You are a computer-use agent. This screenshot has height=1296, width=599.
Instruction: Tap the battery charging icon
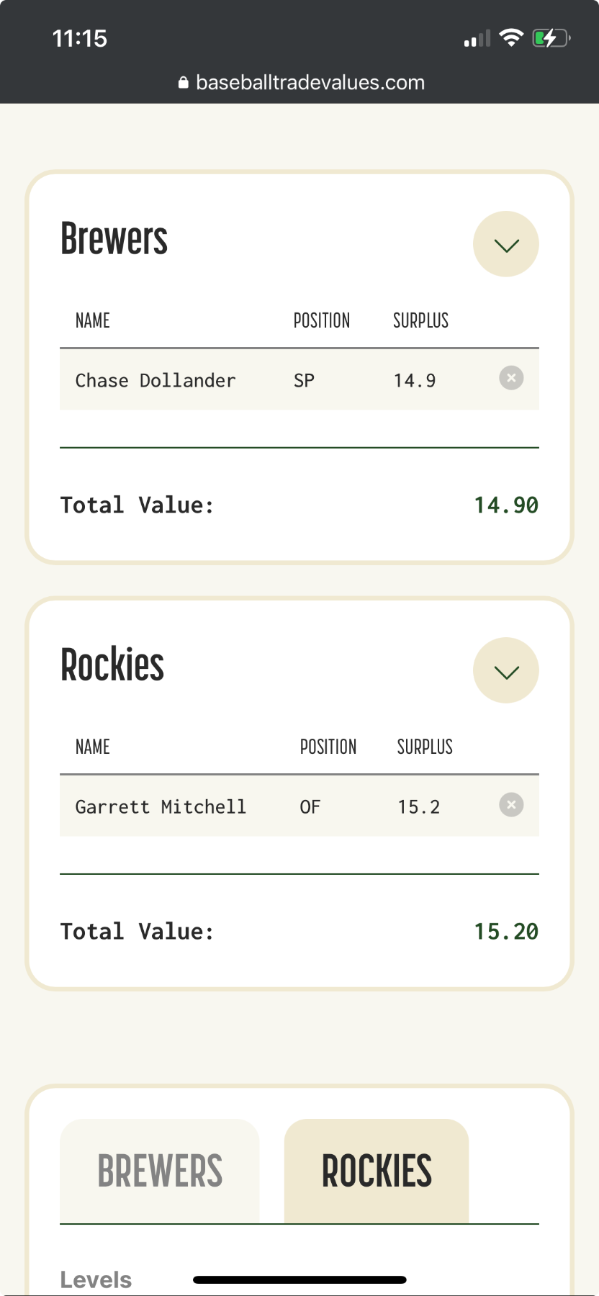click(x=551, y=37)
